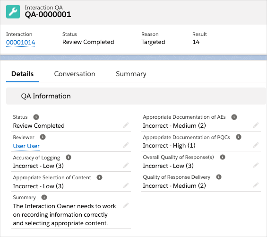The width and height of the screenshot is (267, 237).
Task: Show help for Appropriate Documentation of PQCs
Action: point(239,137)
